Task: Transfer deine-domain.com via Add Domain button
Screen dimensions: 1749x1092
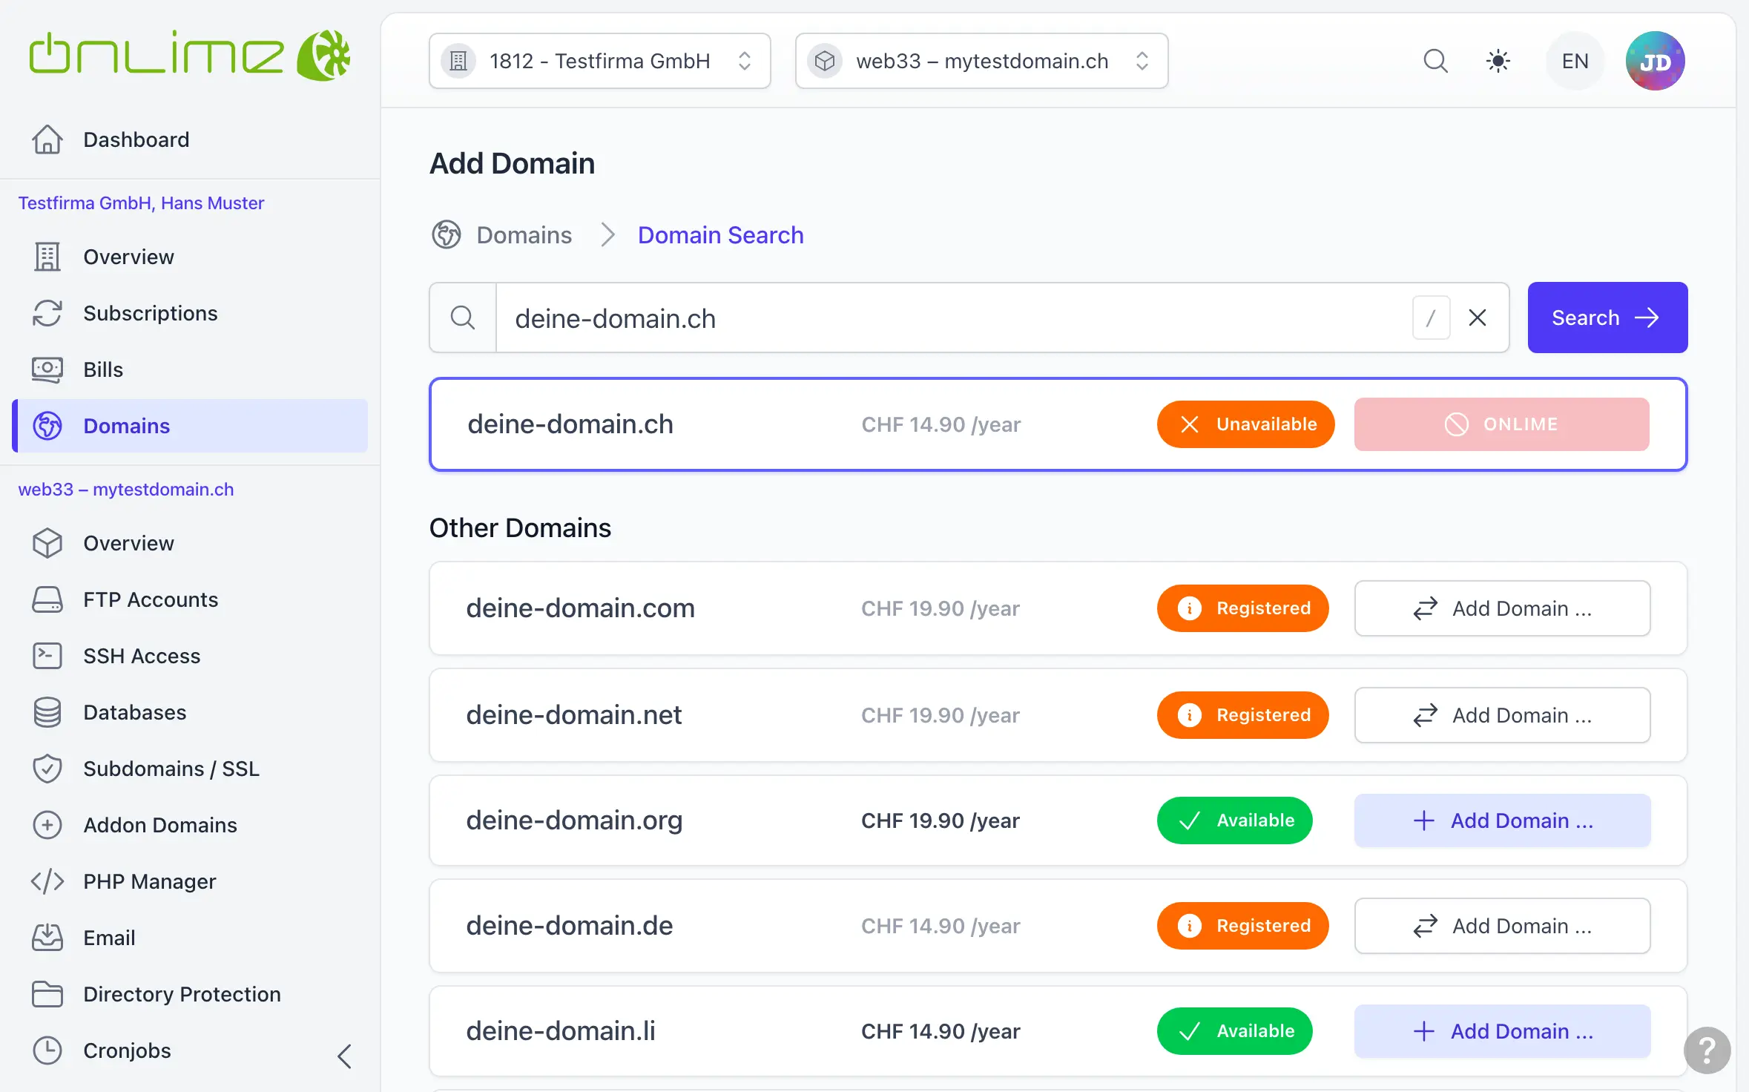Action: (1502, 608)
